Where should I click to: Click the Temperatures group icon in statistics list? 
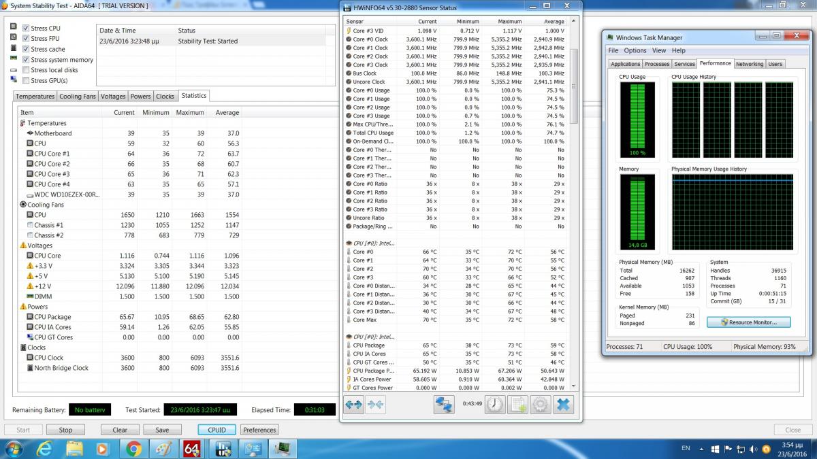click(23, 123)
